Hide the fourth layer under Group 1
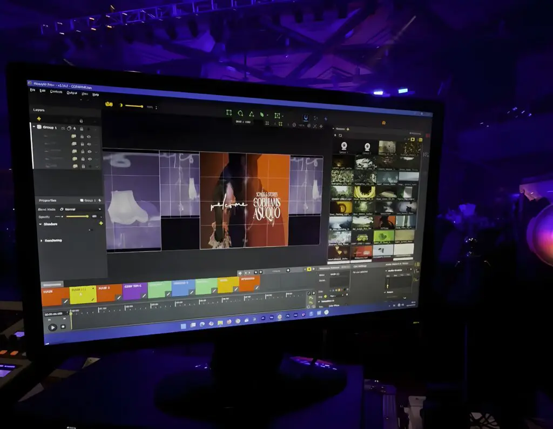This screenshot has height=429, width=553. [x=90, y=159]
